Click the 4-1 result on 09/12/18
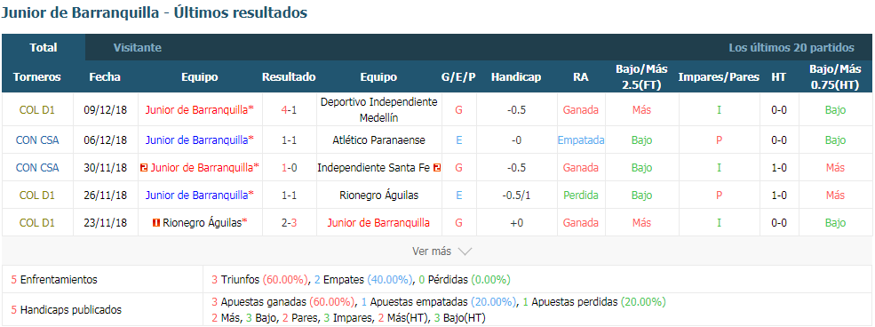Viewport: 875px width, 327px height. (x=289, y=110)
